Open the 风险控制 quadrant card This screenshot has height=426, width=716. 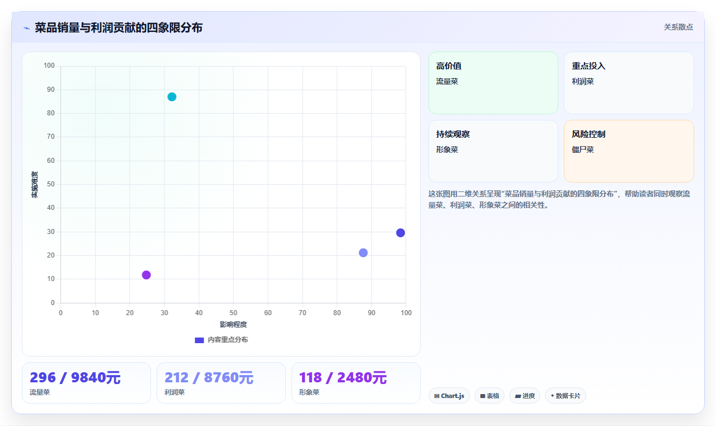coord(629,151)
